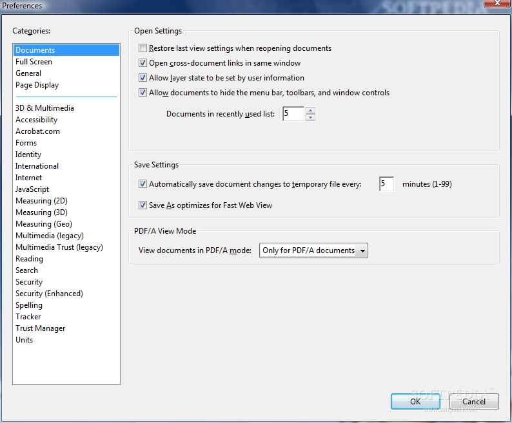Open the PDF/A mode dropdown
512x423 pixels.
coord(313,250)
